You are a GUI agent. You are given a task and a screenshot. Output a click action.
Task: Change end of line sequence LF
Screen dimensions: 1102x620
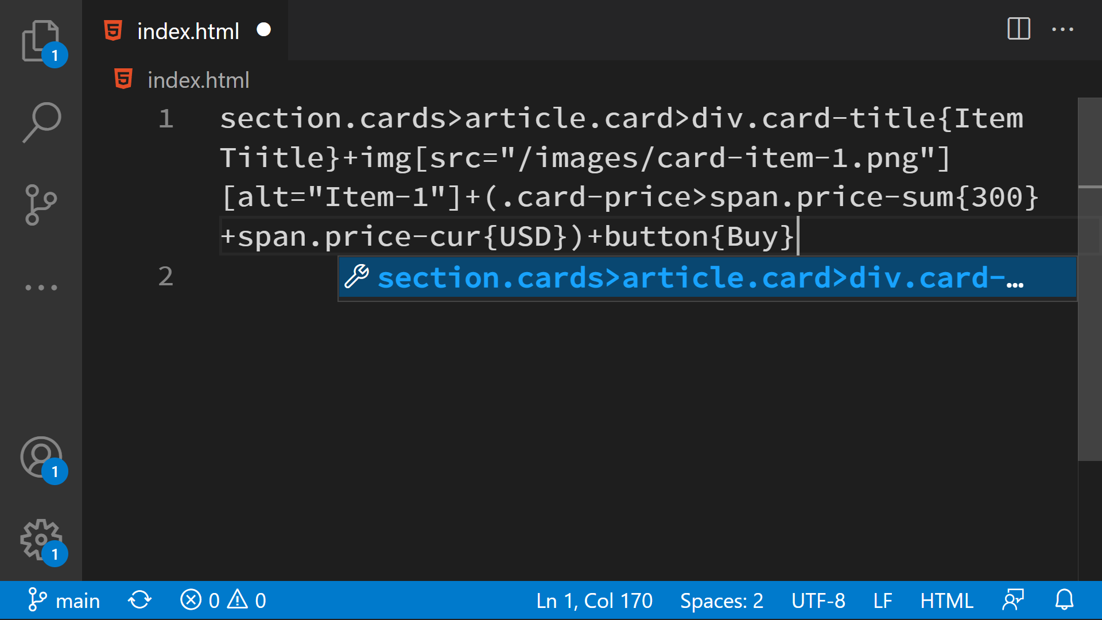883,600
